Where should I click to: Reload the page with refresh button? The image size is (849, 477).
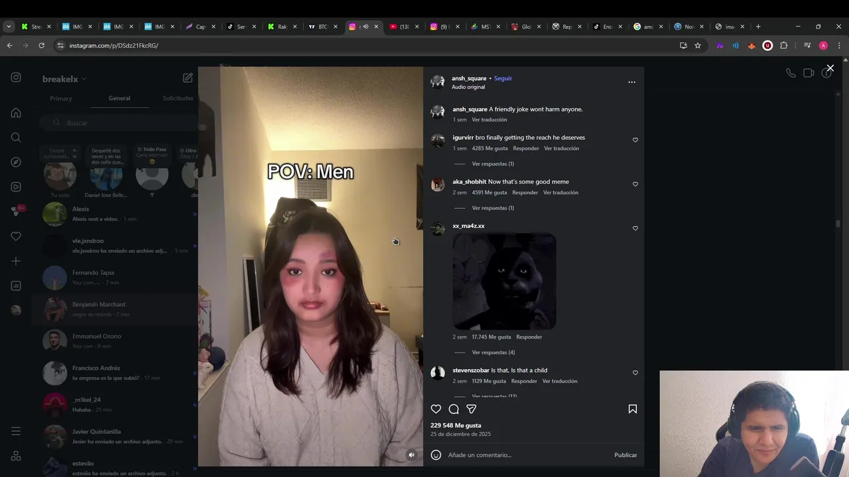41,46
